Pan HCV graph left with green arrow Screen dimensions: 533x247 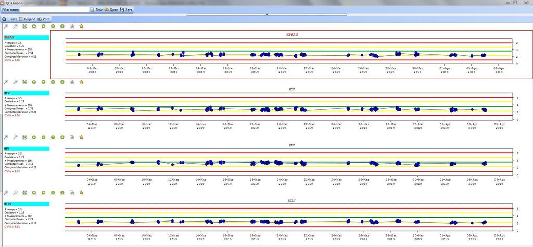tap(34, 82)
